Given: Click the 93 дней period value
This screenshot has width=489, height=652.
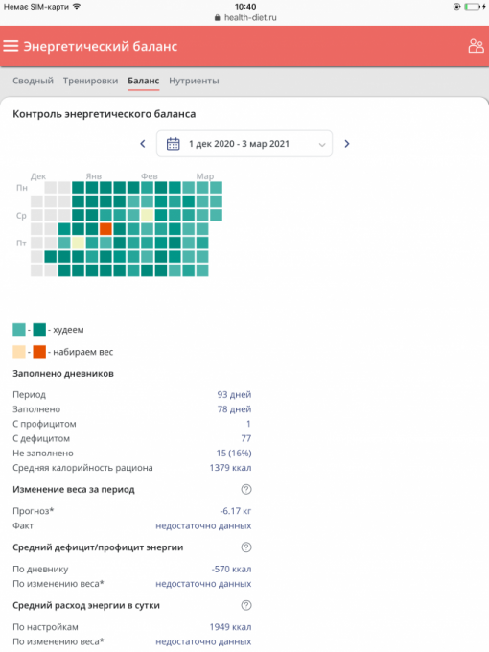Looking at the screenshot, I should (x=234, y=394).
